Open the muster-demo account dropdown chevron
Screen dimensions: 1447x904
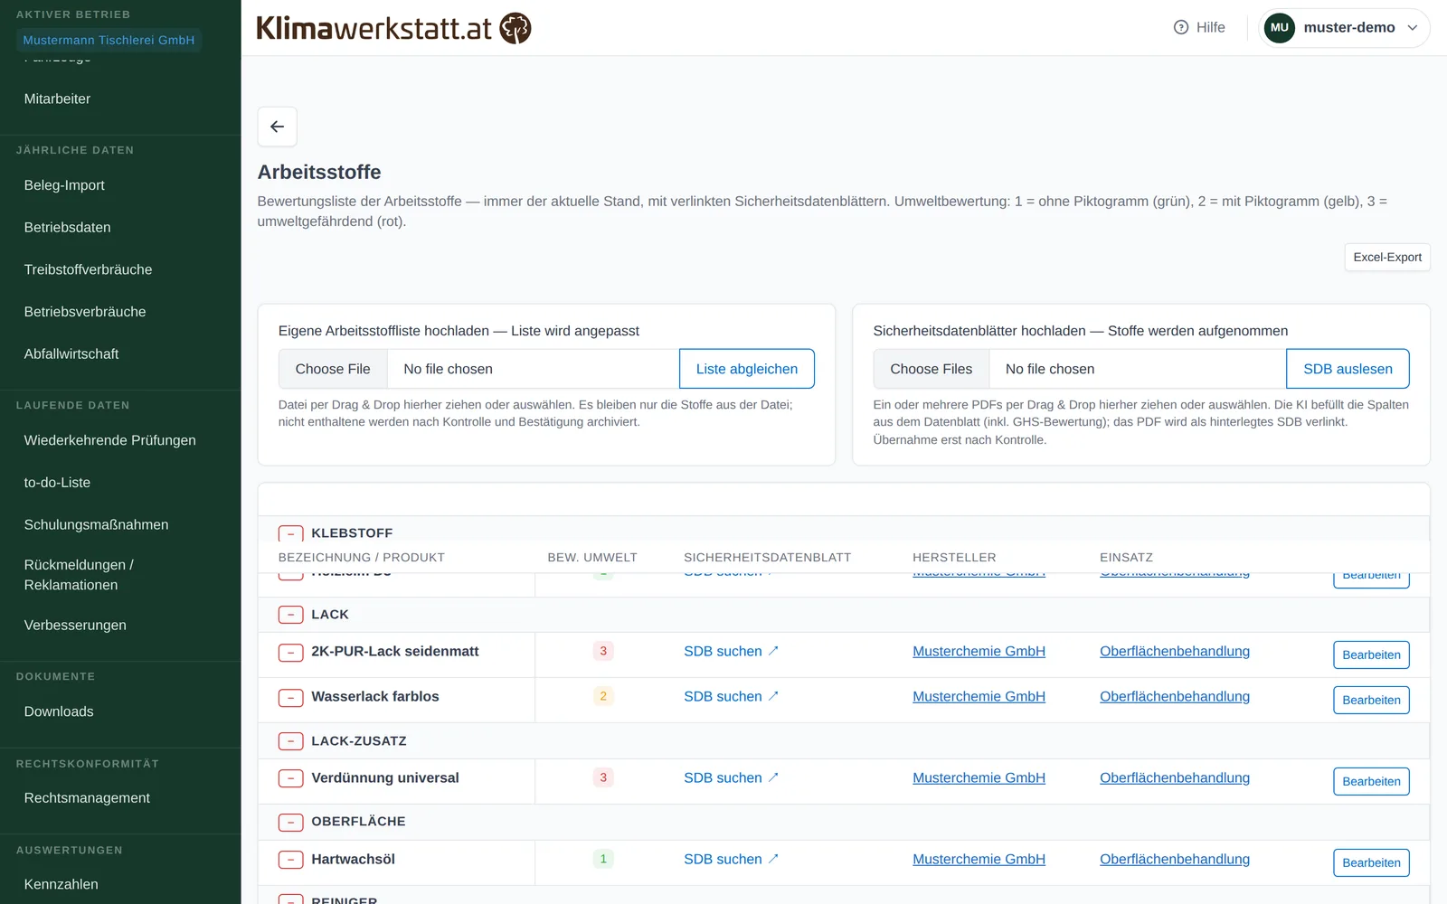click(1412, 27)
